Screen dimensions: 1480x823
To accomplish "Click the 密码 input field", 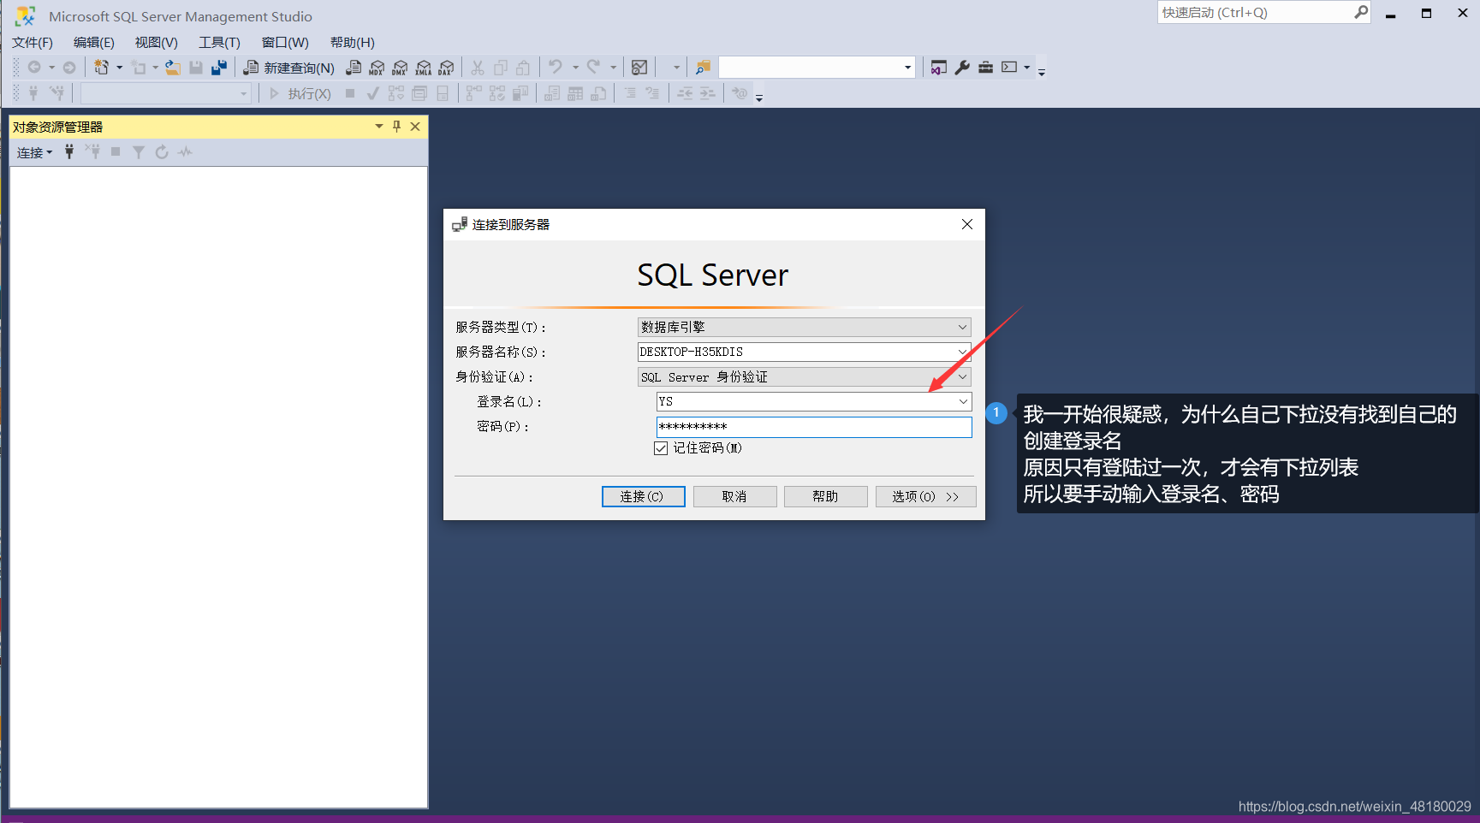I will click(x=814, y=427).
